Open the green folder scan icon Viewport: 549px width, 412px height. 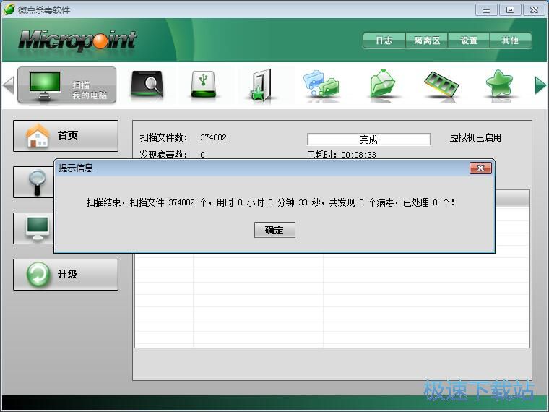click(x=382, y=84)
